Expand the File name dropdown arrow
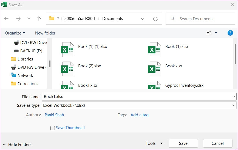Screen dimensions: 238x150 (x=234, y=97)
